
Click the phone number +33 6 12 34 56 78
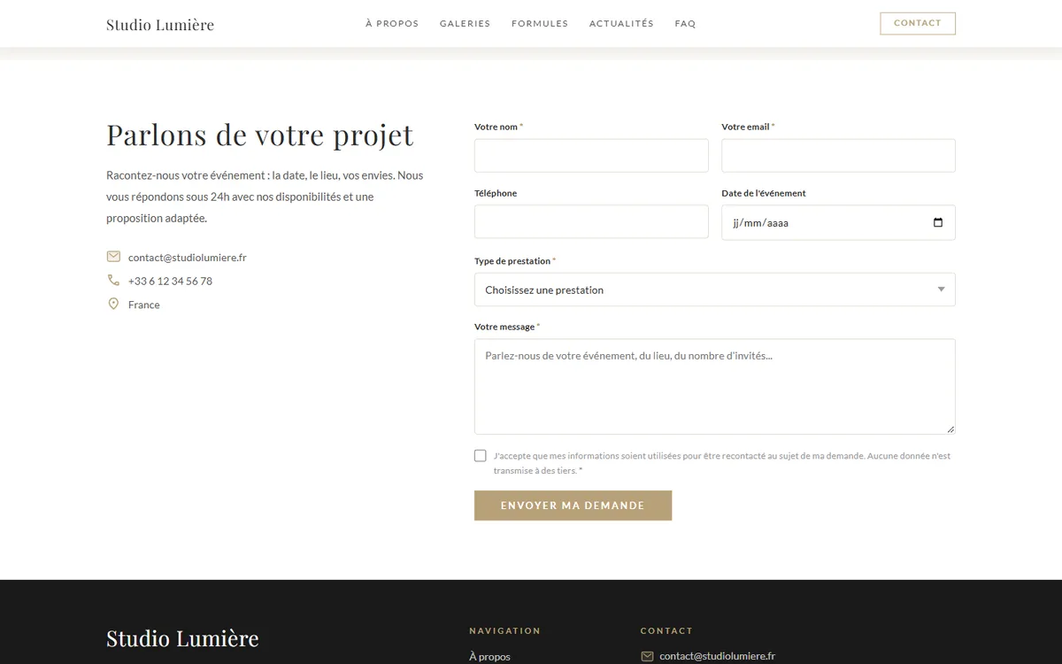(x=170, y=281)
